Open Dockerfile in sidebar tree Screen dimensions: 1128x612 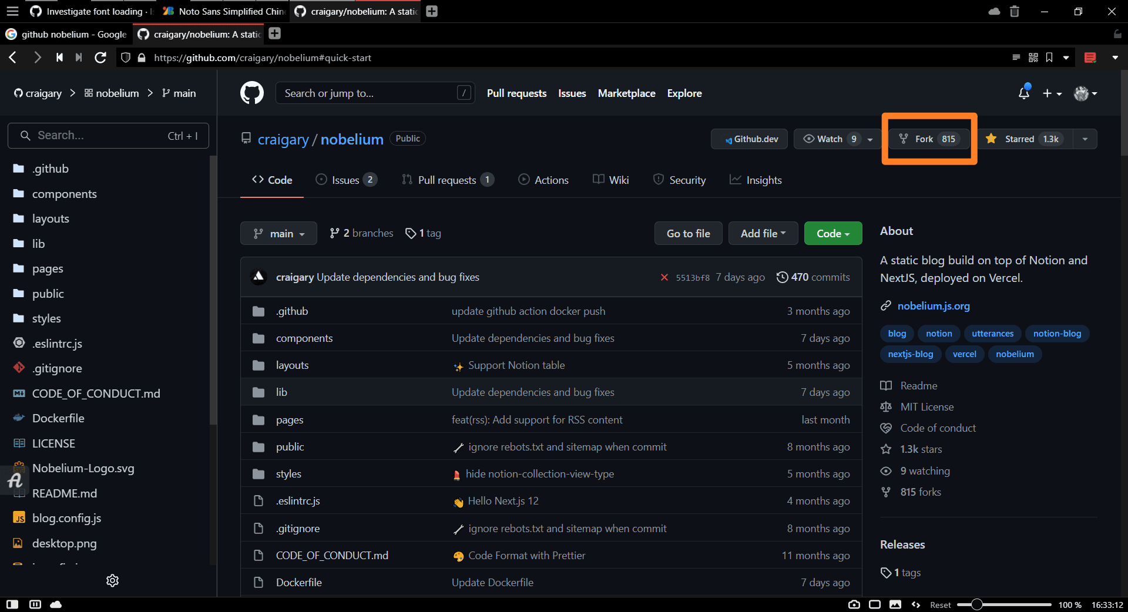point(58,418)
